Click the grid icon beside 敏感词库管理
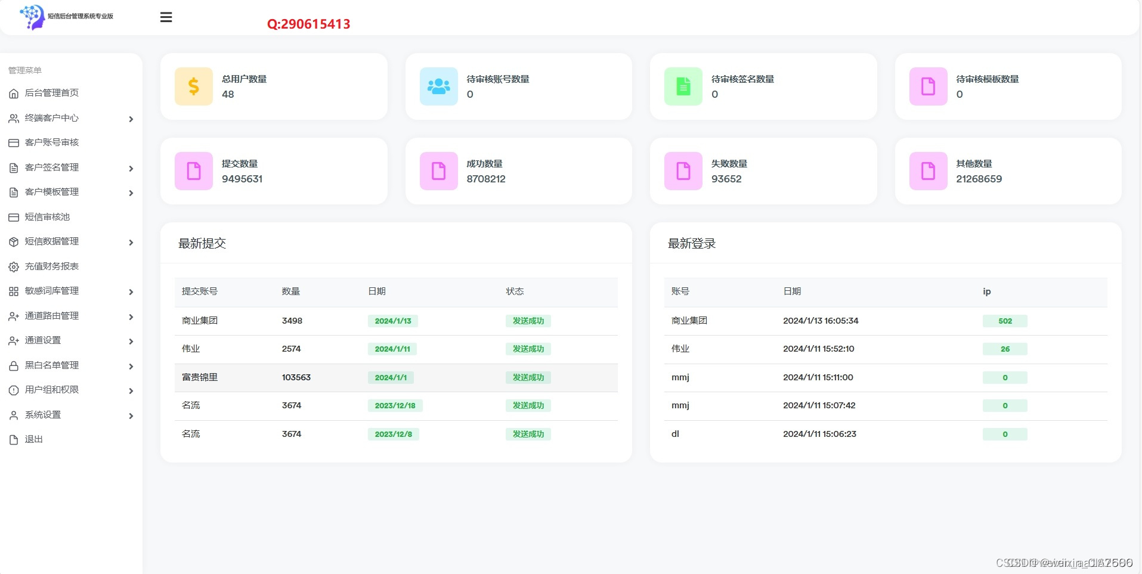The height and width of the screenshot is (574, 1142). (14, 291)
